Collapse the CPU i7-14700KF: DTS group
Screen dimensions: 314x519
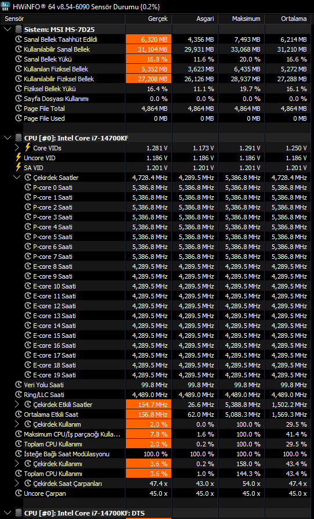(8, 513)
